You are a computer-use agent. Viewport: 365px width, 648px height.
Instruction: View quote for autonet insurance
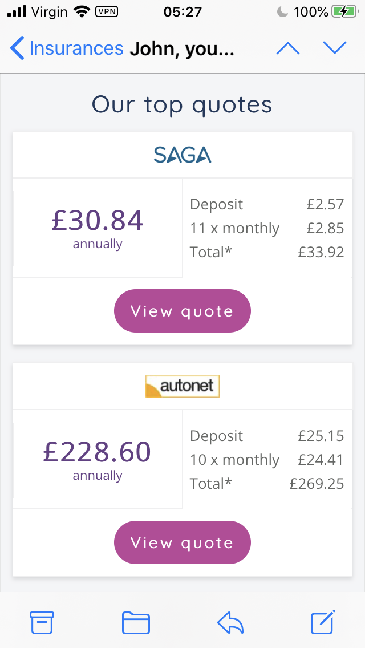coord(182,542)
